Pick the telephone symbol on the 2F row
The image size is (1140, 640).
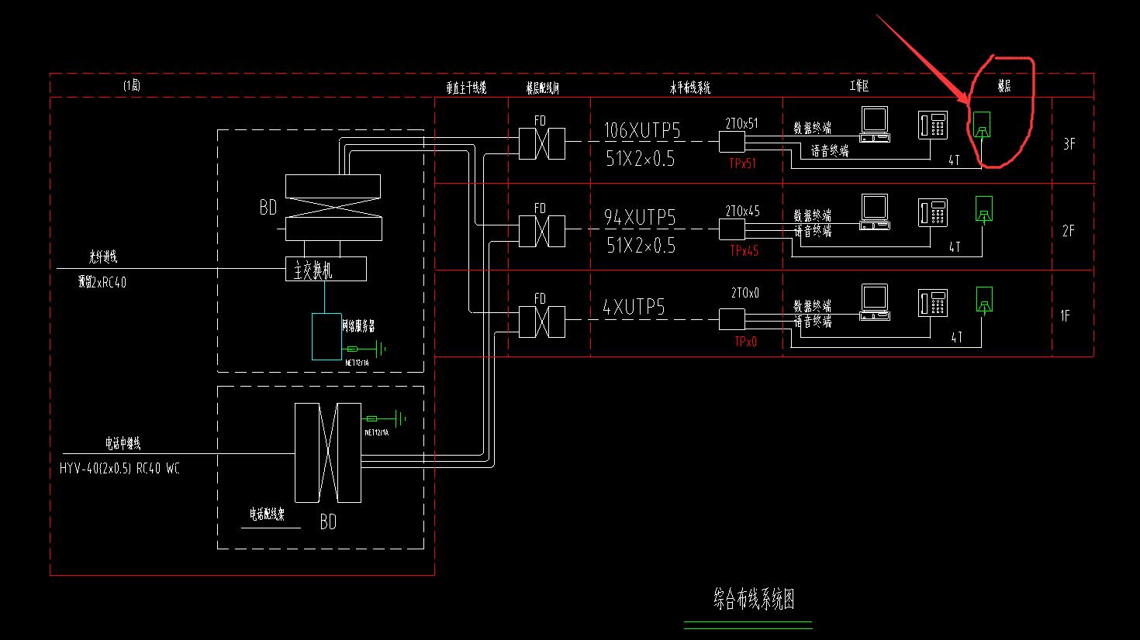click(934, 212)
